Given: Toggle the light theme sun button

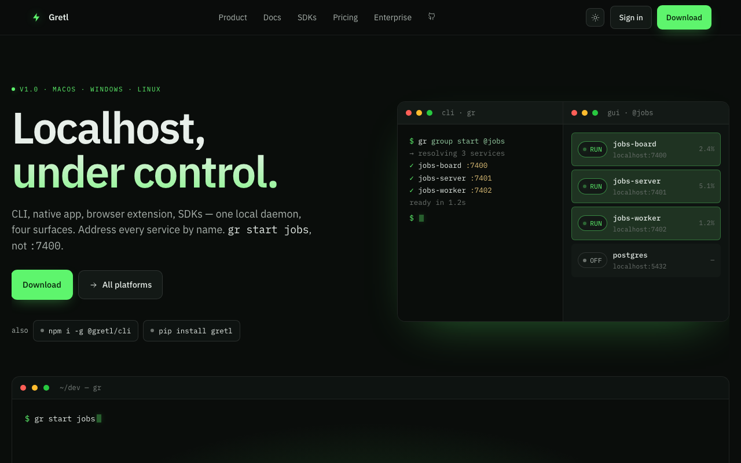Looking at the screenshot, I should click(x=595, y=17).
